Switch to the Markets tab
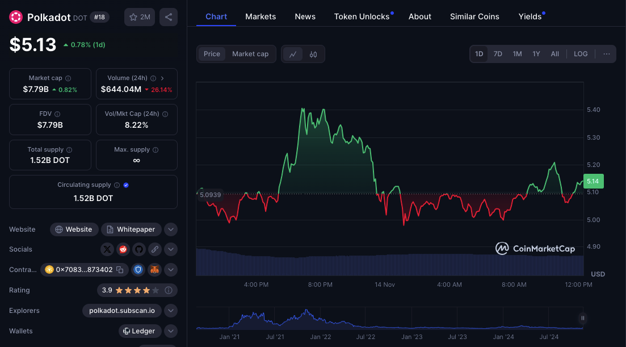 click(261, 16)
